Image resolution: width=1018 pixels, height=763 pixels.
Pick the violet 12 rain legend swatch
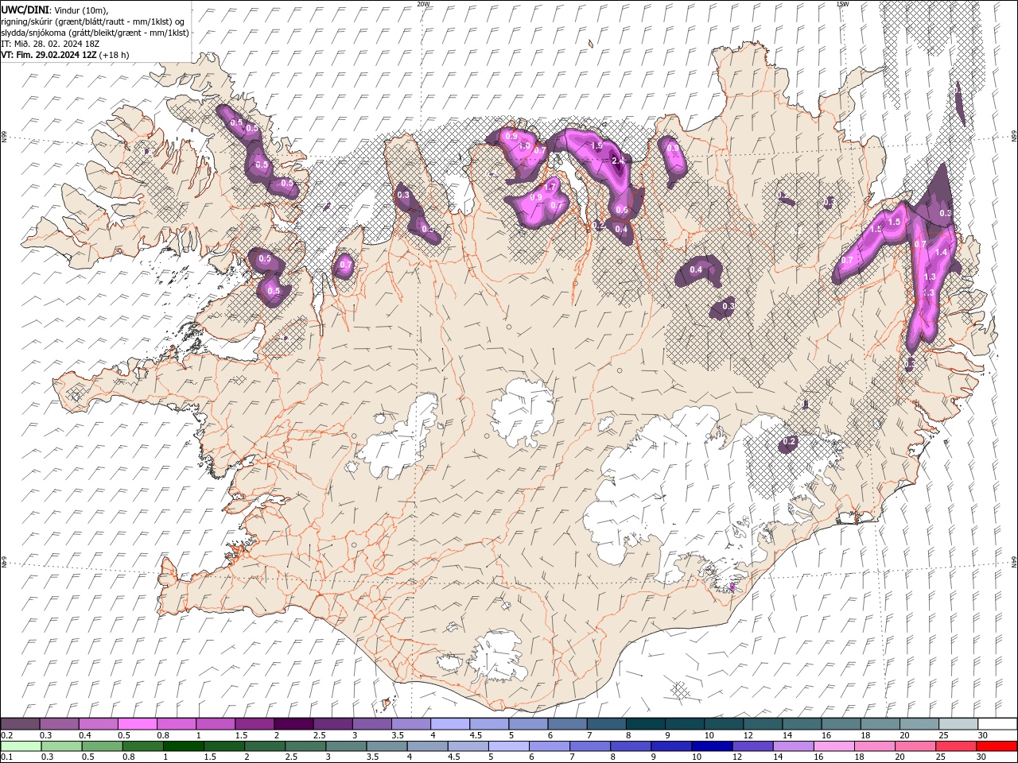click(752, 746)
